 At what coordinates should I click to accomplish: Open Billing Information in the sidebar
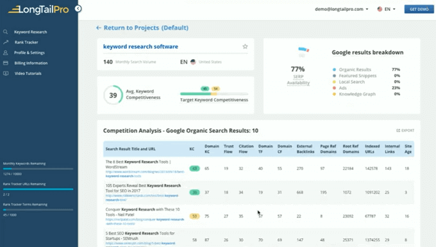point(31,63)
